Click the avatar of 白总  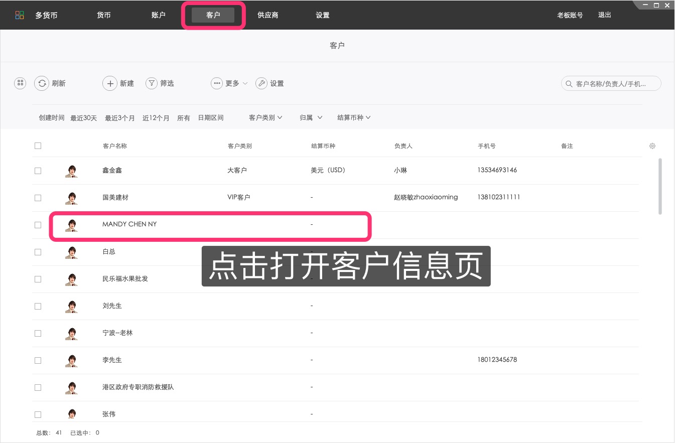tap(72, 252)
